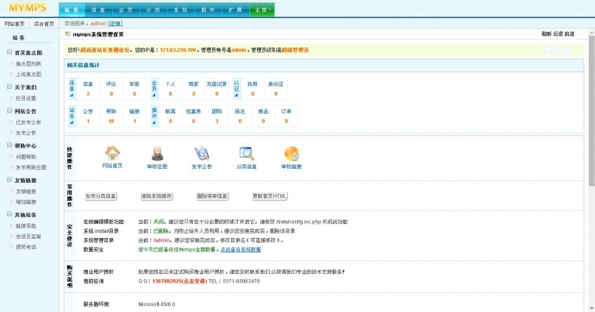The image size is (595, 312).
Task: Click the scrollbar down arrow
Action: tap(592, 309)
